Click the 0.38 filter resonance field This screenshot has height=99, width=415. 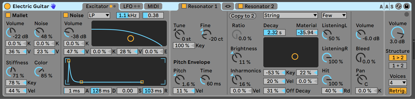pyautogui.click(x=153, y=15)
